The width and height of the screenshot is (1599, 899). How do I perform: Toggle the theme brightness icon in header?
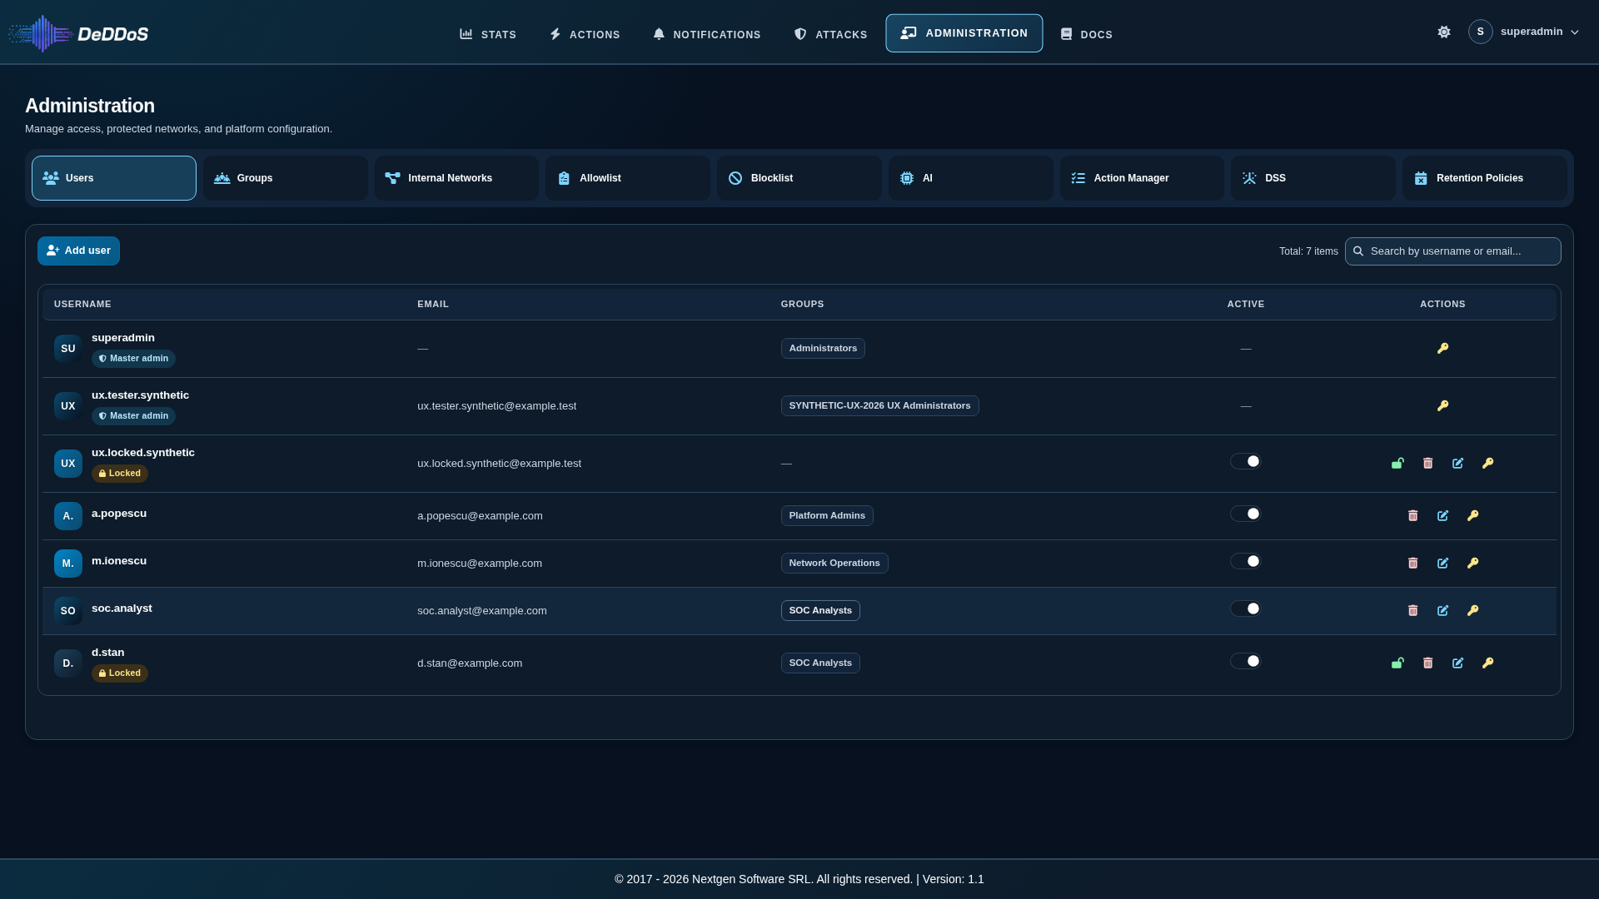[x=1444, y=32]
